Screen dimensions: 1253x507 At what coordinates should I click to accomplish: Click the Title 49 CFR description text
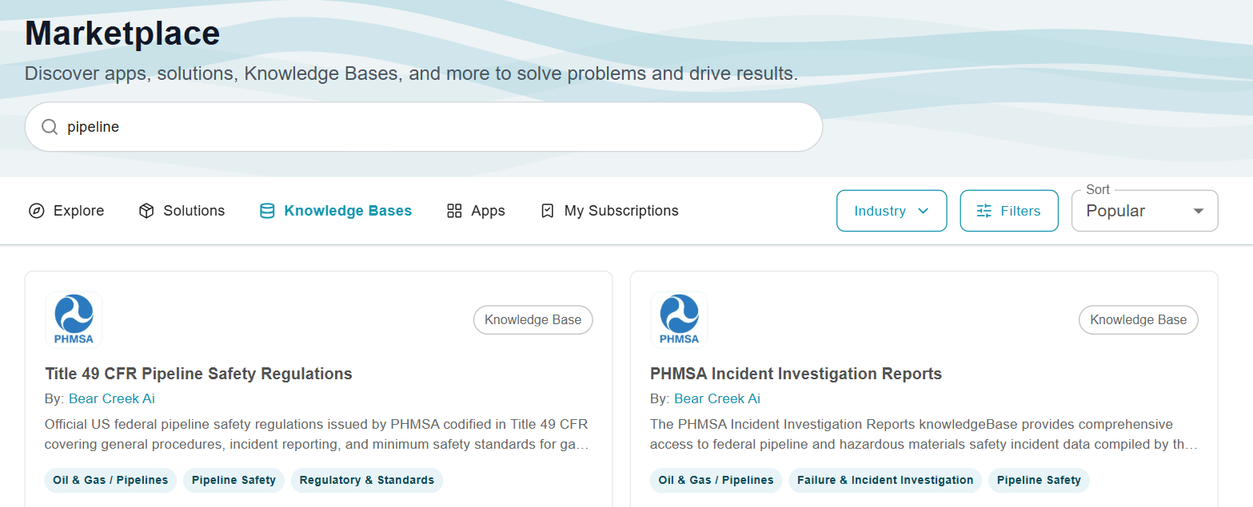coord(317,434)
